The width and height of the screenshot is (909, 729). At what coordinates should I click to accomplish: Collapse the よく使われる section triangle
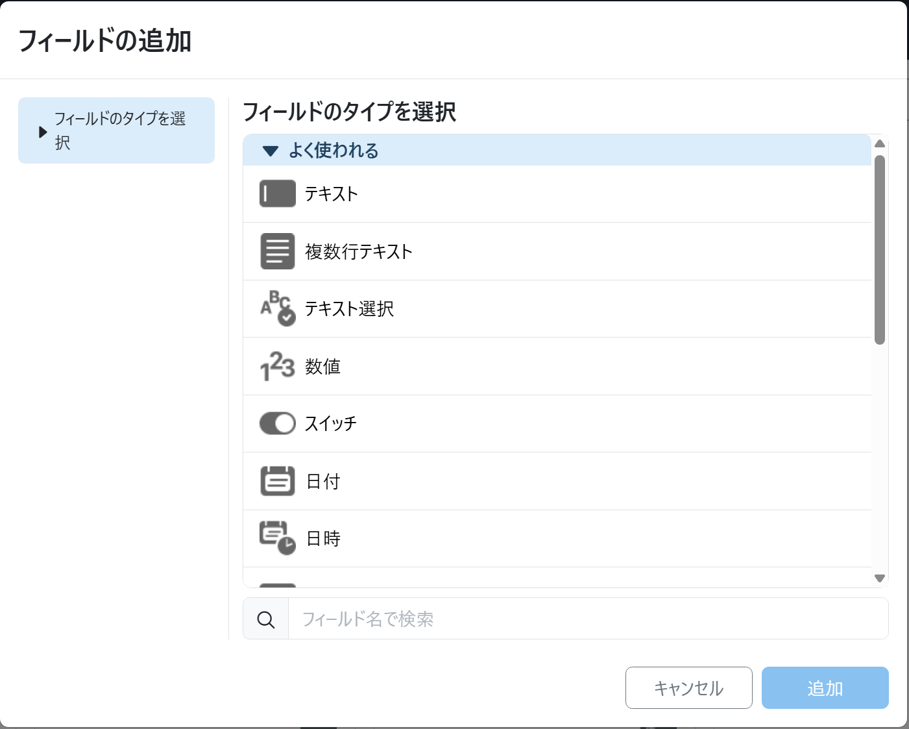[270, 151]
